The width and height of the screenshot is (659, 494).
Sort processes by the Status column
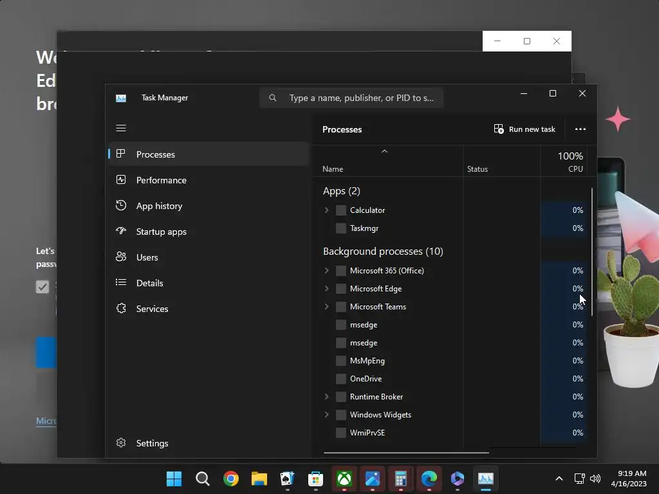click(501, 161)
